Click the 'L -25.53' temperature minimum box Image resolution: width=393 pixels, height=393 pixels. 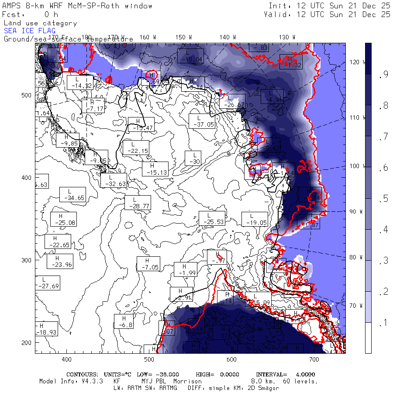(212, 218)
